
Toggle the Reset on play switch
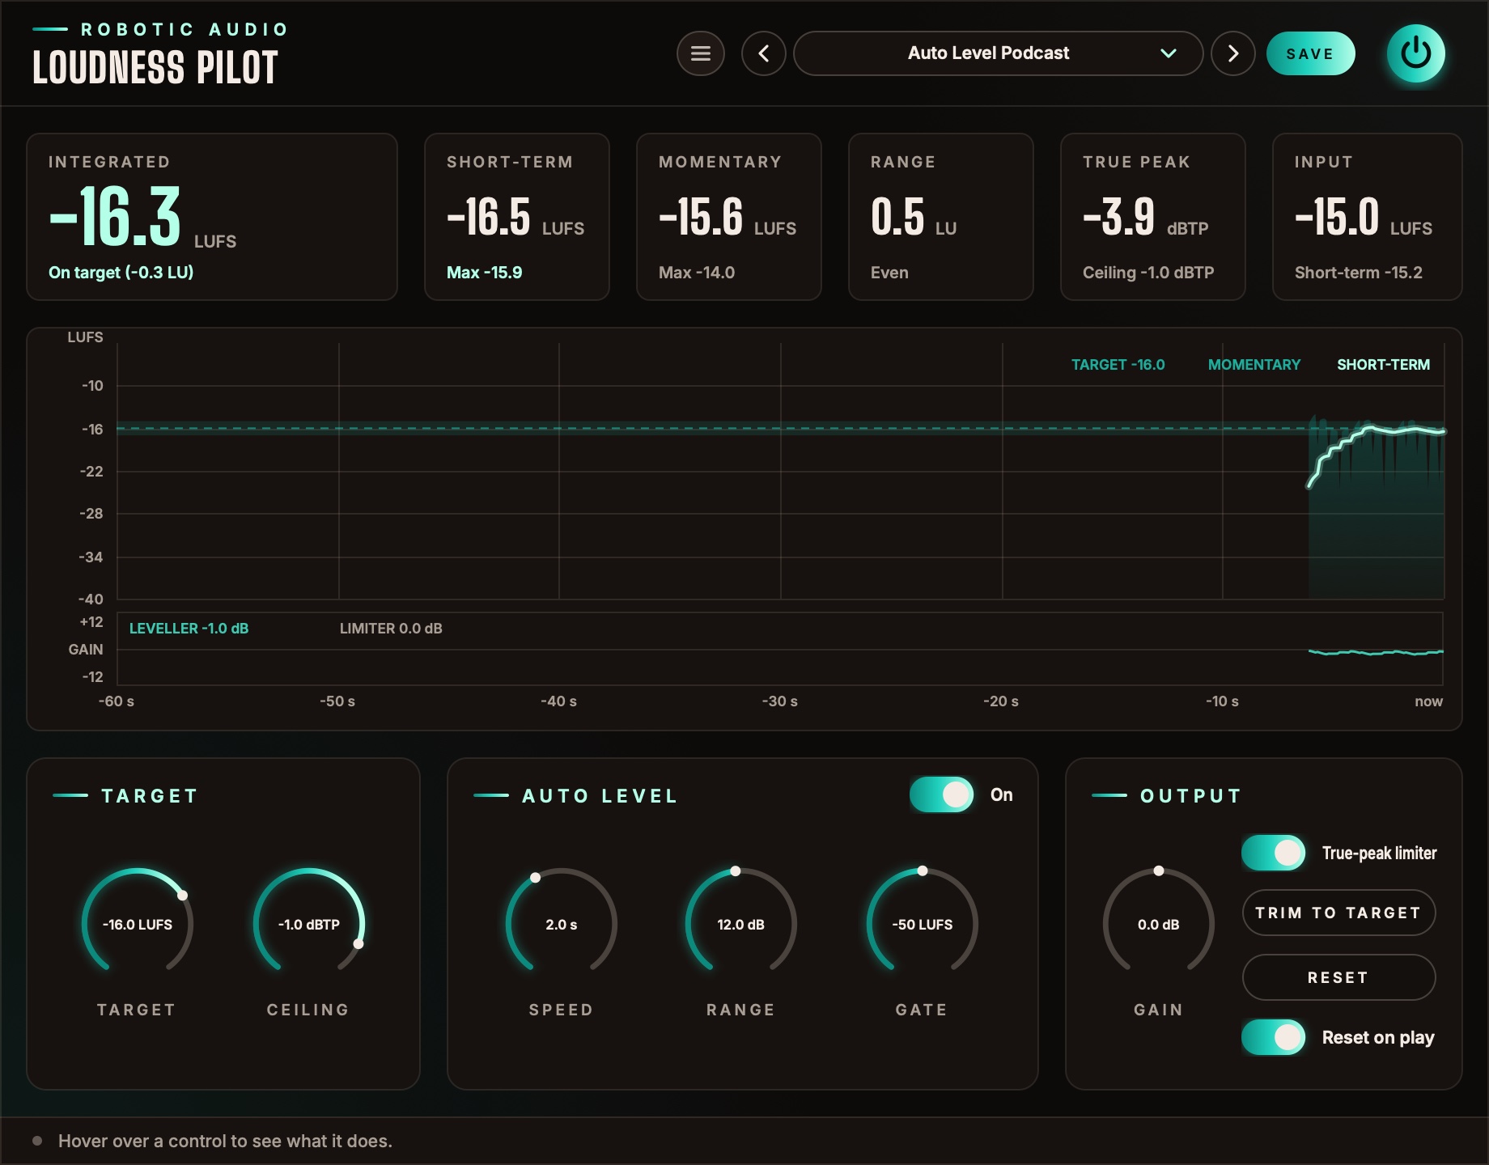pyautogui.click(x=1273, y=1037)
